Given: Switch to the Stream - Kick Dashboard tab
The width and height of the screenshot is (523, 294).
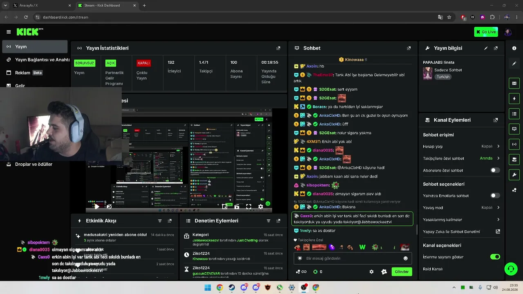Looking at the screenshot, I should click(107, 5).
